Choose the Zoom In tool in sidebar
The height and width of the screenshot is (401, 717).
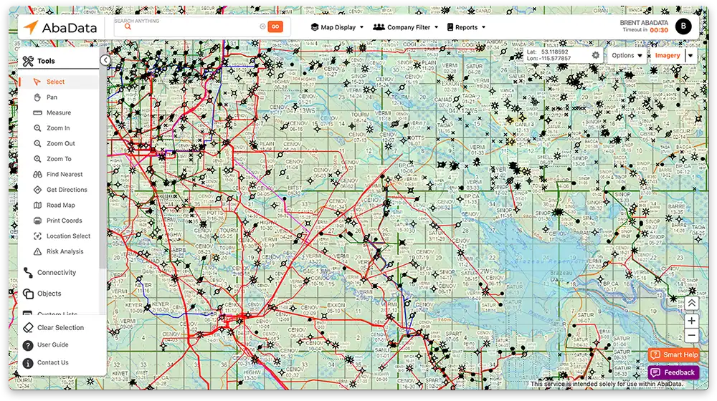click(x=57, y=128)
